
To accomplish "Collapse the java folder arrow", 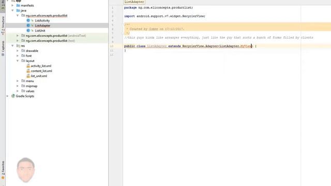I will pyautogui.click(x=12, y=10).
